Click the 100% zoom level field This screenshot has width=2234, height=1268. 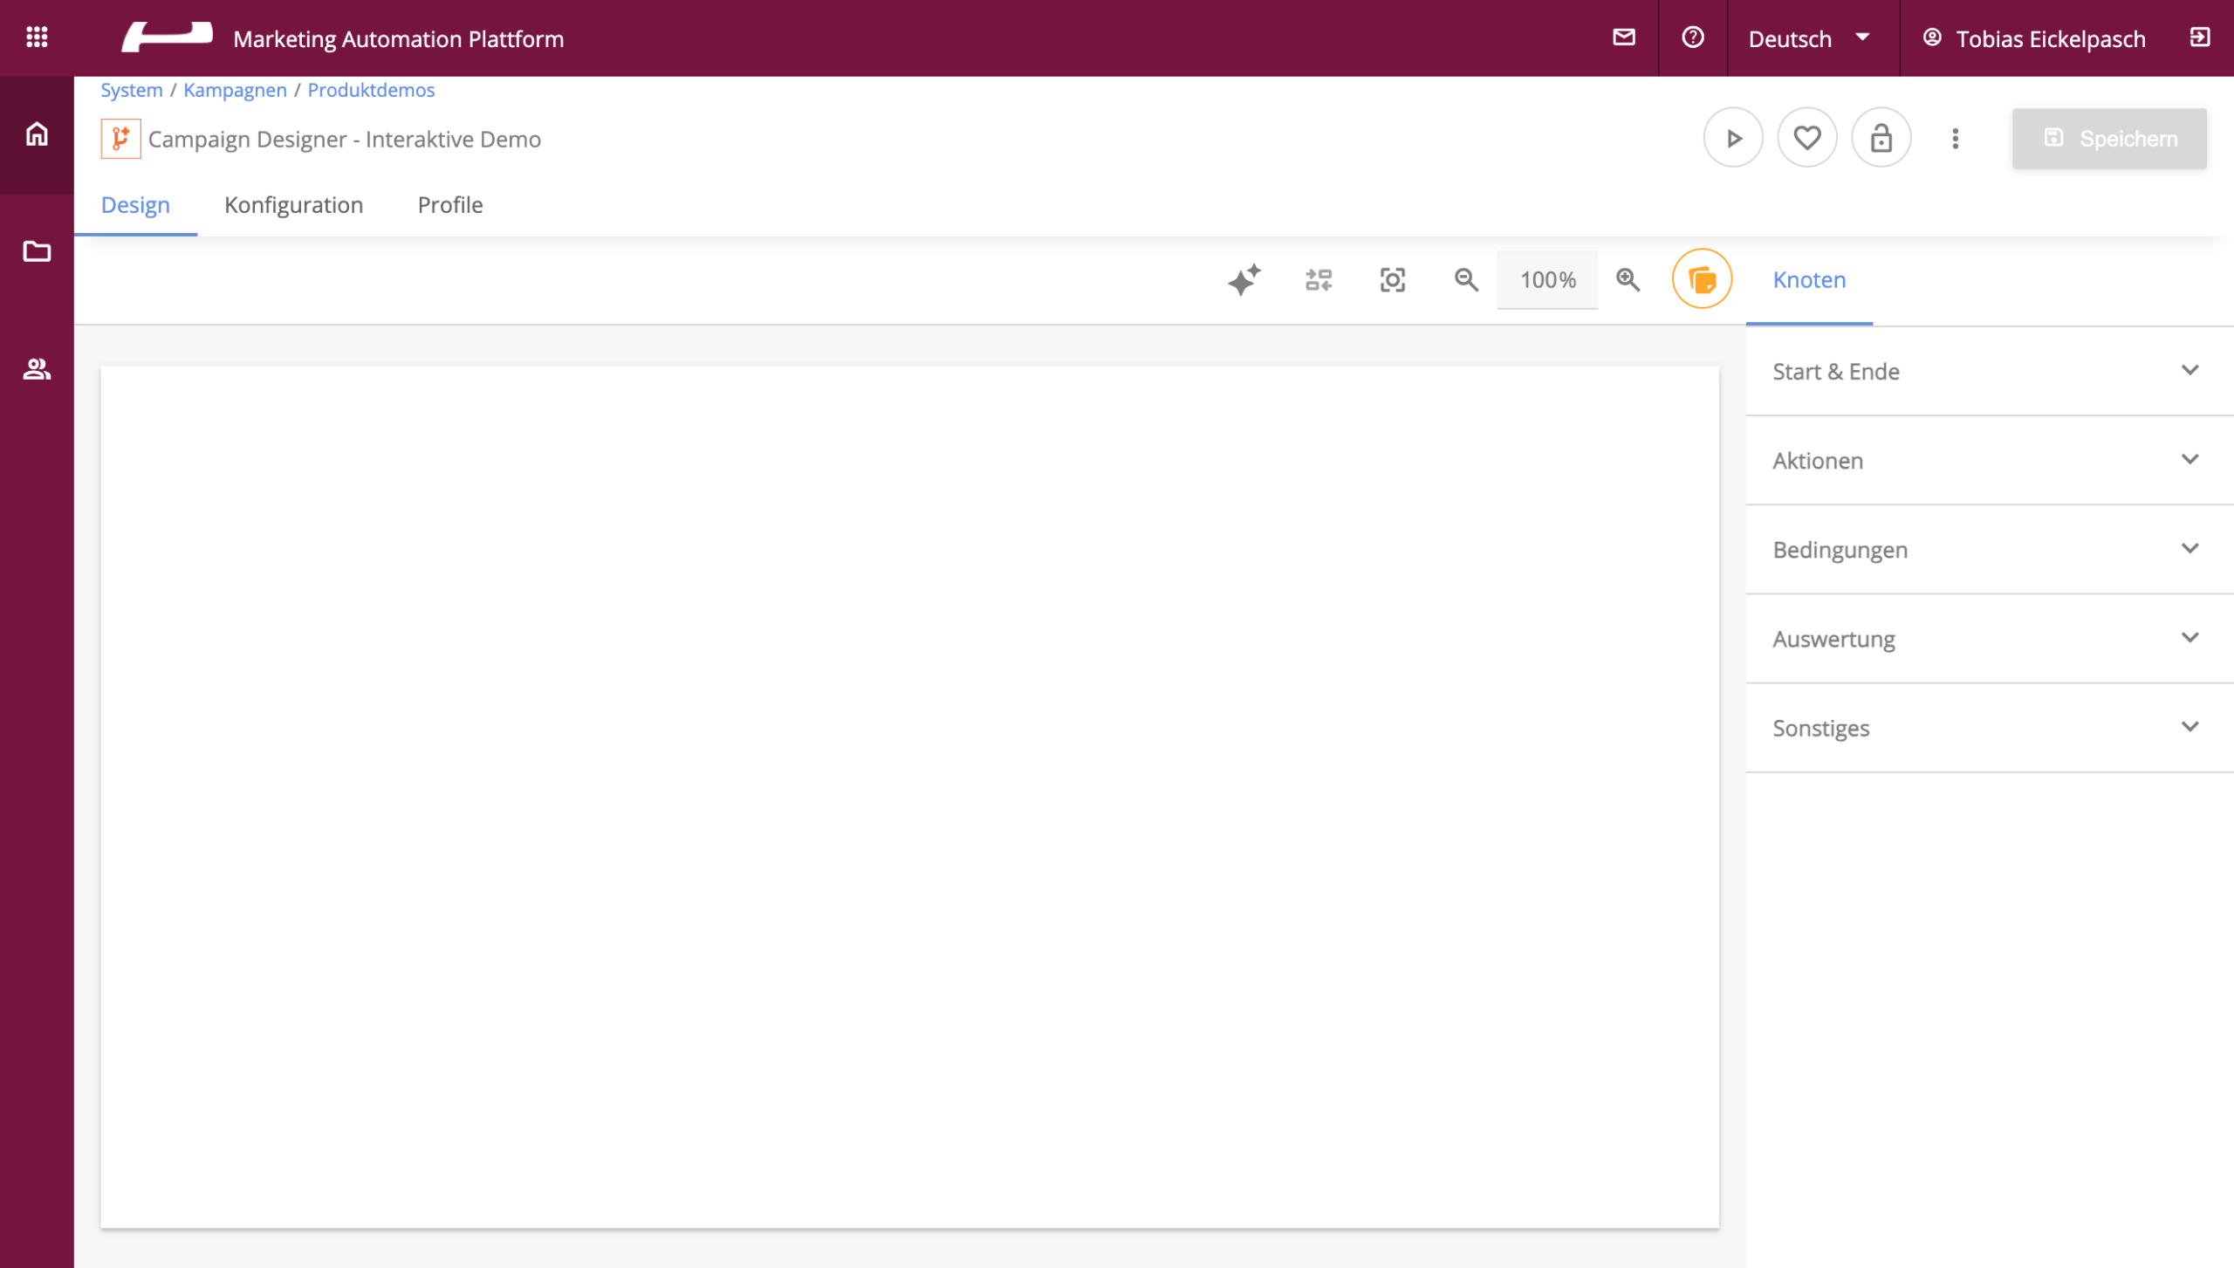pyautogui.click(x=1547, y=280)
